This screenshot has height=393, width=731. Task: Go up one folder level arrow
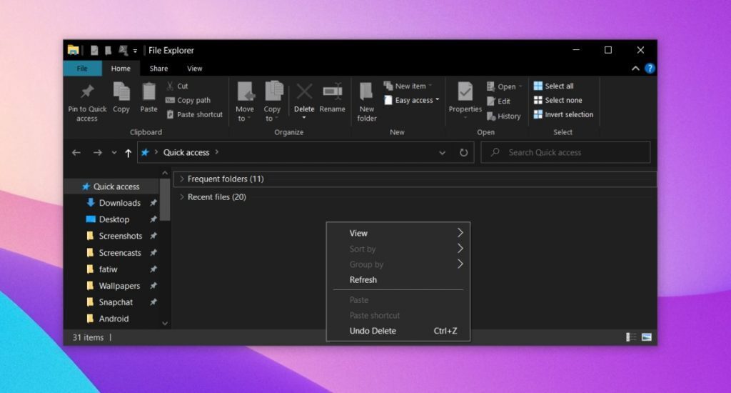pos(128,152)
